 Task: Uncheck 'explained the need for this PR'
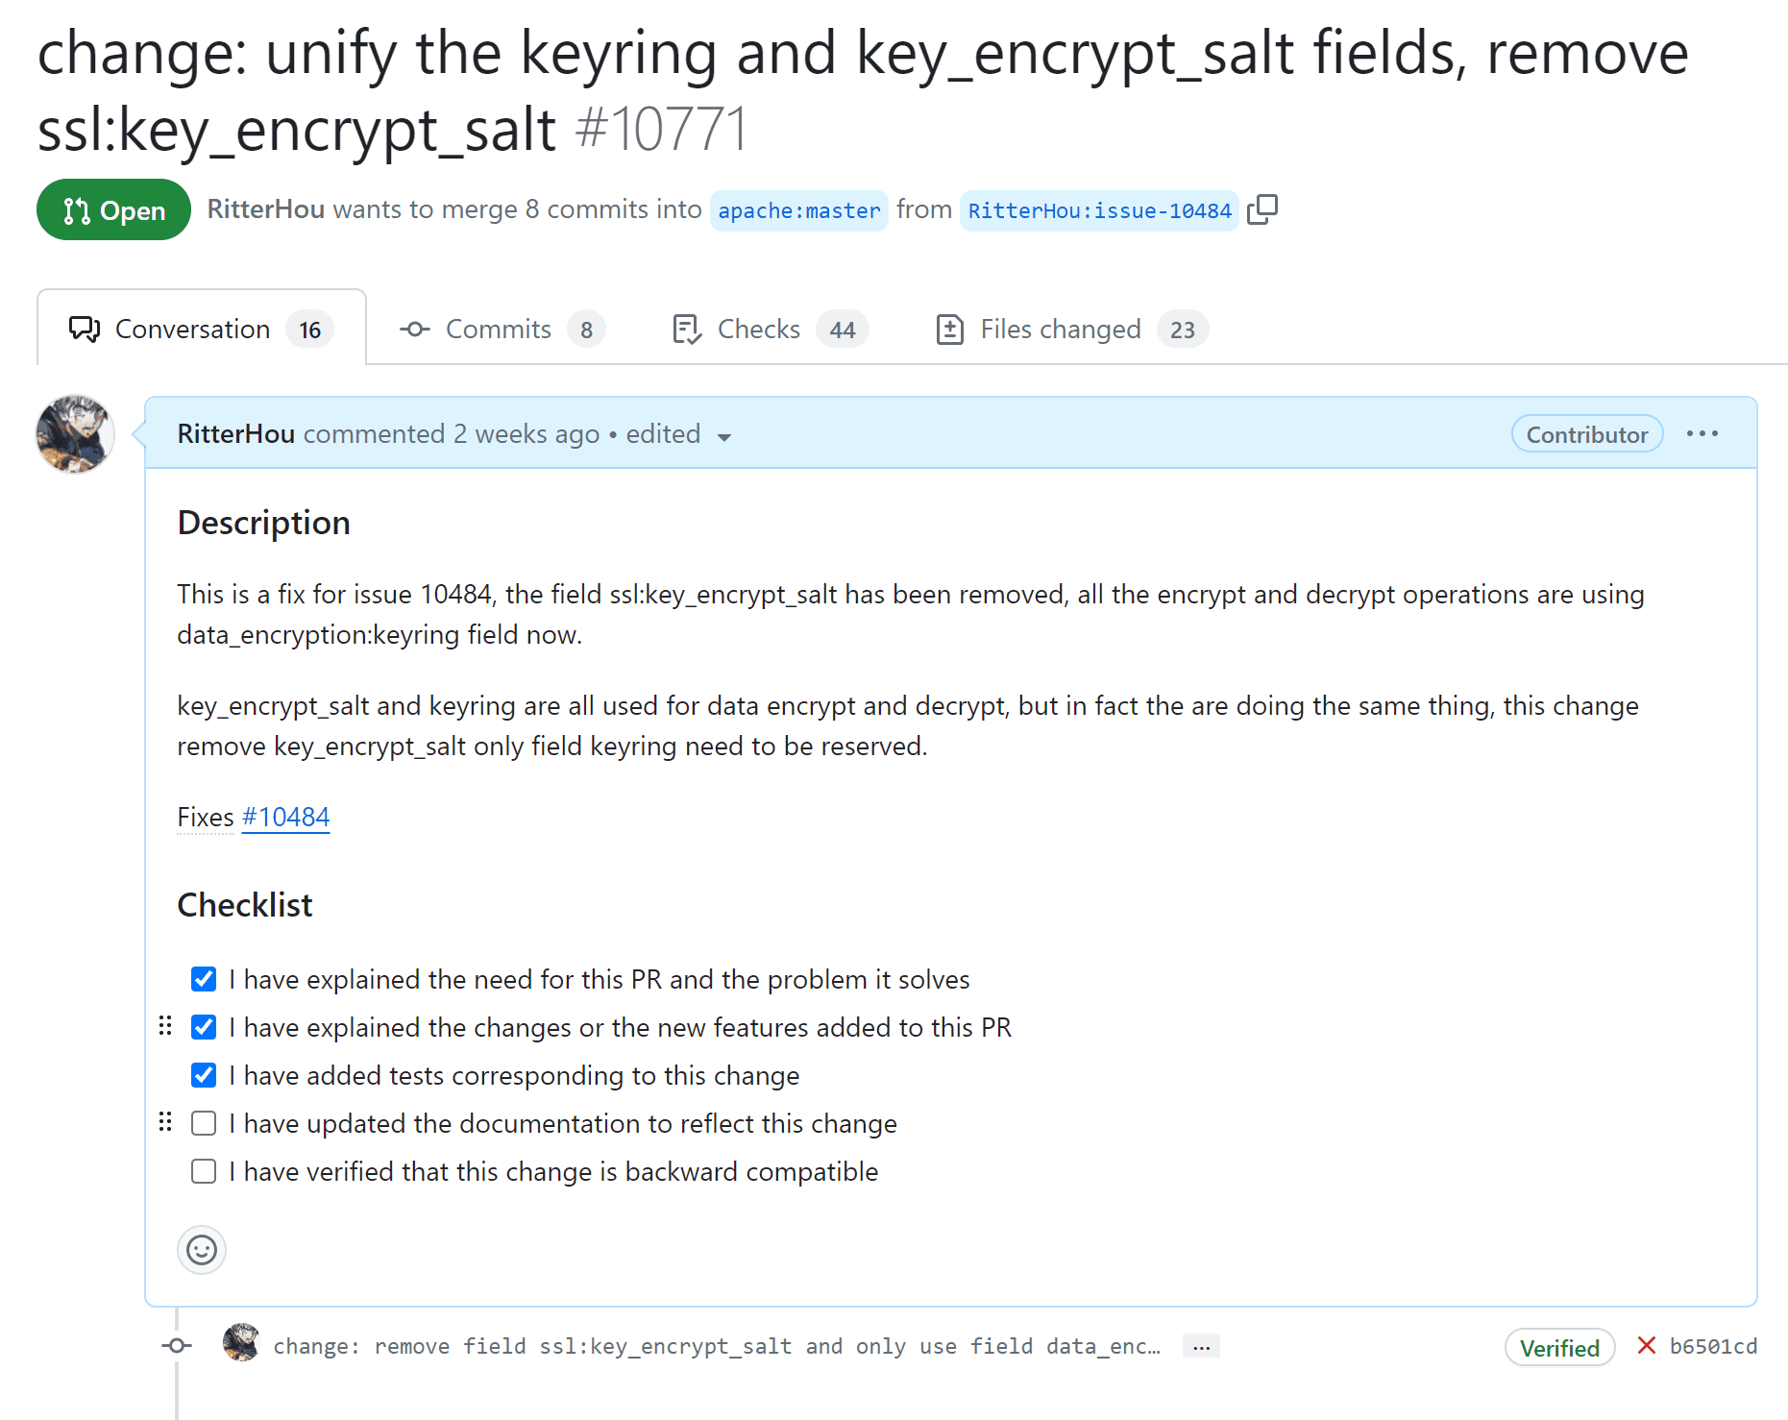point(204,979)
